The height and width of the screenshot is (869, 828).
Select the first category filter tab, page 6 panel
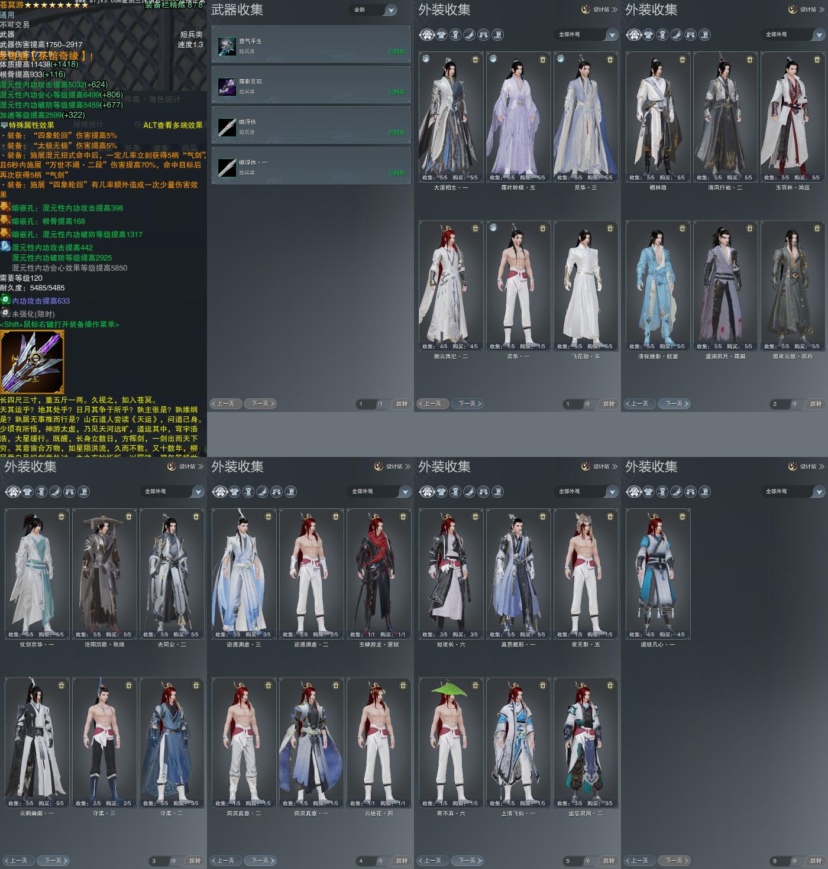point(634,492)
